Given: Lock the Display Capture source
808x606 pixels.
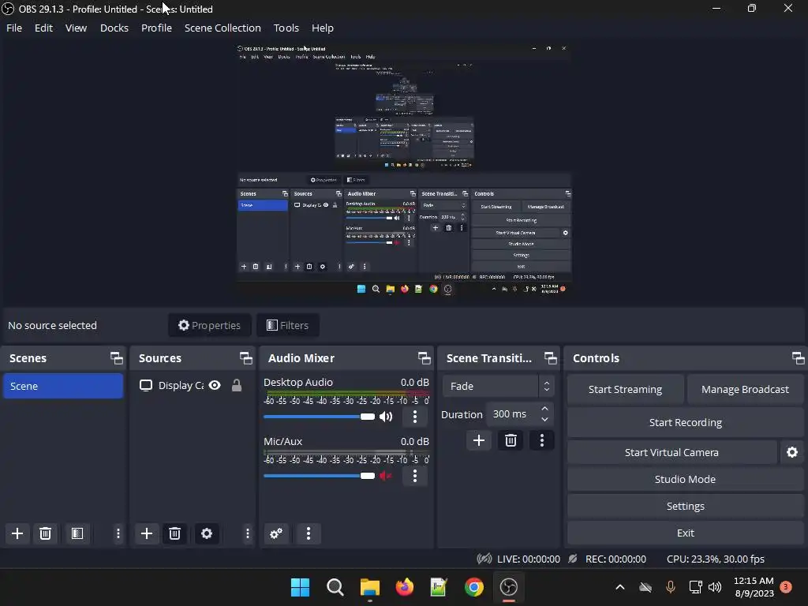Looking at the screenshot, I should click(x=237, y=385).
